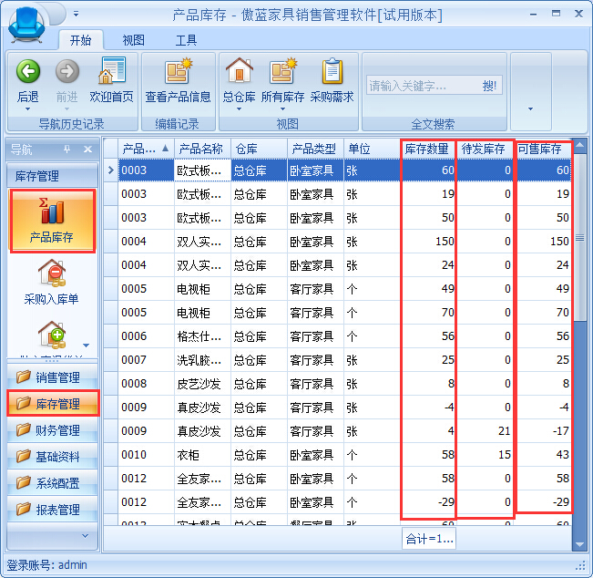Open quick access toolbar customize dropdown

pyautogui.click(x=77, y=15)
